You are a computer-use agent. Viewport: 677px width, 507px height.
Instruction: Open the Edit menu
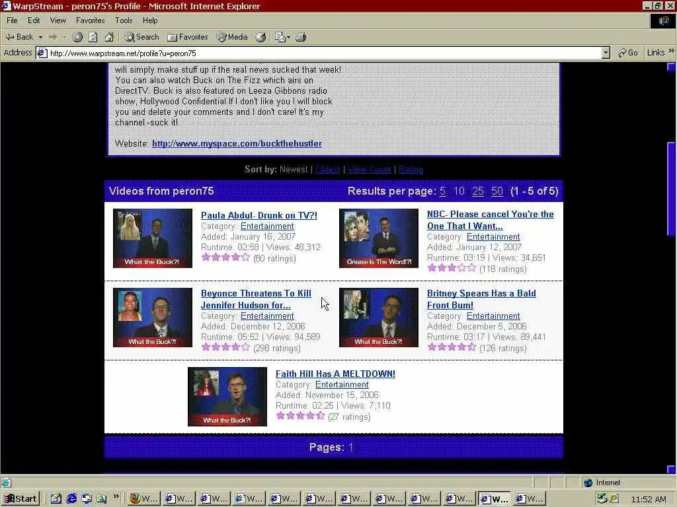click(34, 20)
